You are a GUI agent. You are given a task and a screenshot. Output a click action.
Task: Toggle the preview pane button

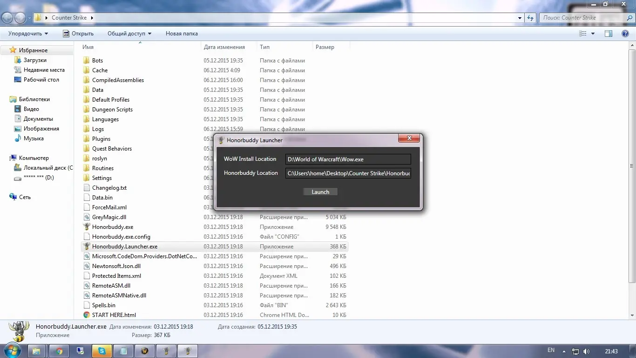pyautogui.click(x=608, y=34)
